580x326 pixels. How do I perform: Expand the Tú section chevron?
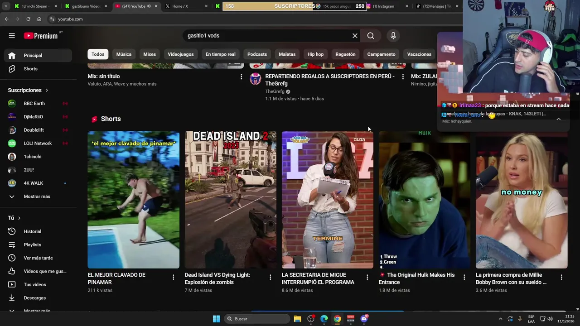pyautogui.click(x=19, y=218)
